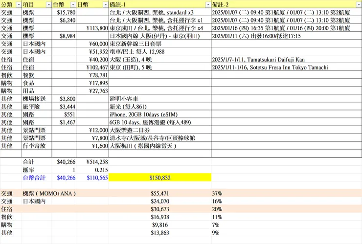Select the 用品 item cell
Screen dimensions: 362x244
pos(37,91)
